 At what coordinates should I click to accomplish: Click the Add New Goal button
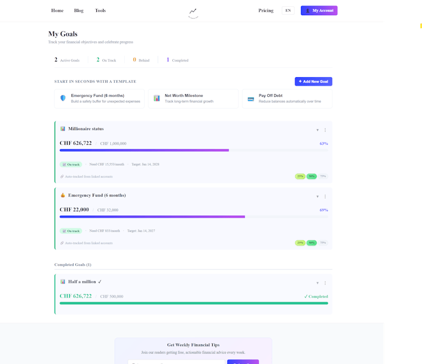[313, 82]
